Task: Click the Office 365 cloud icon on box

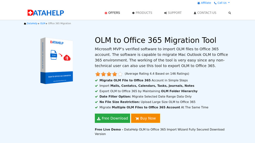Action: 67,58
